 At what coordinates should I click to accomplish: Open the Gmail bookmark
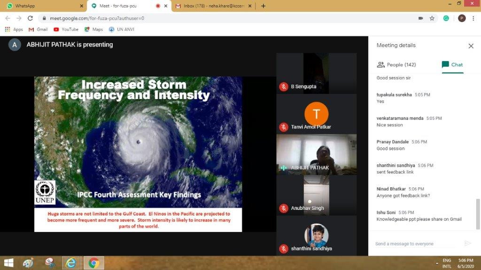[x=38, y=29]
